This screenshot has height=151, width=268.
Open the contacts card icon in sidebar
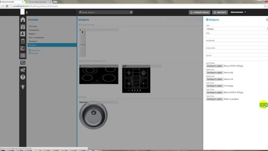(x=23, y=34)
